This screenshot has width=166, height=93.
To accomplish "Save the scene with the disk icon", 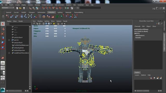I will tap(24, 8).
